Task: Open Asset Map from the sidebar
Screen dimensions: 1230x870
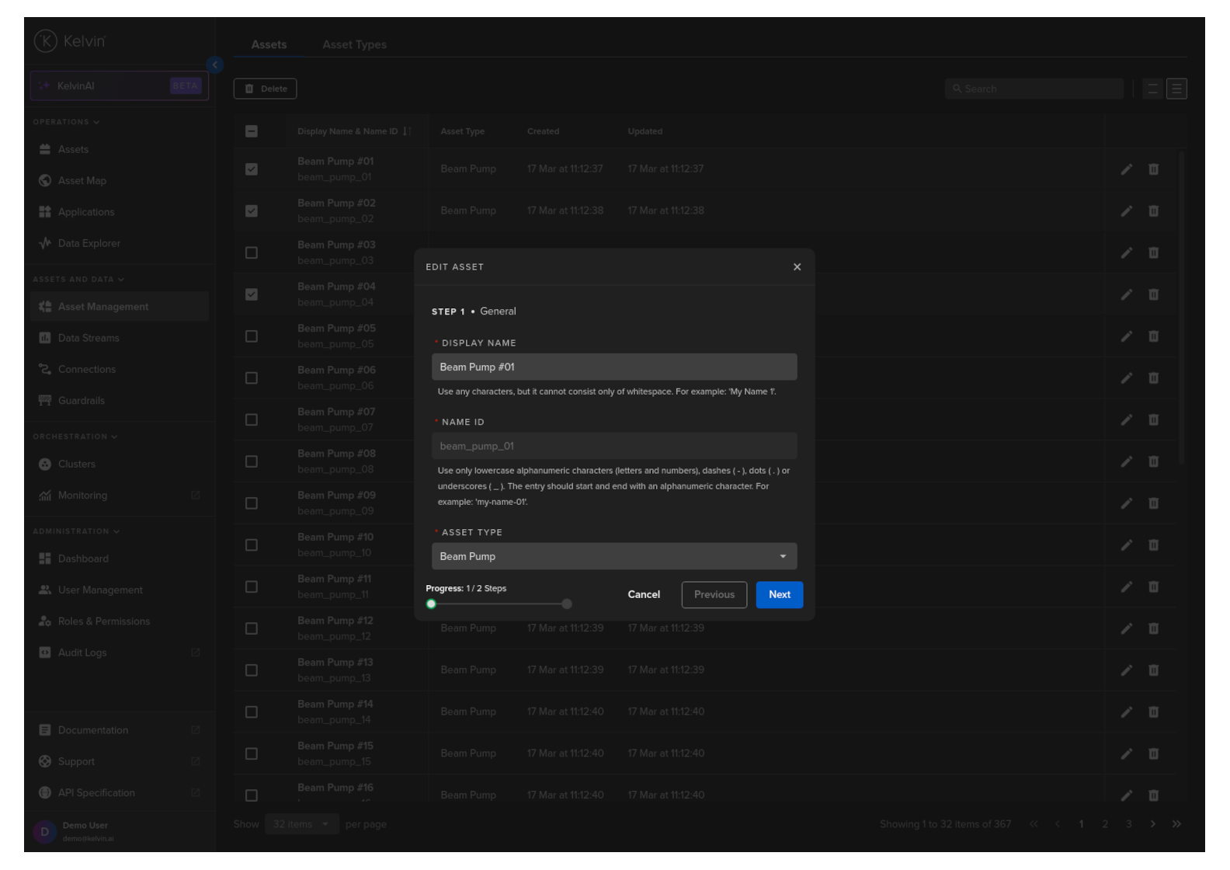Action: pyautogui.click(x=82, y=181)
